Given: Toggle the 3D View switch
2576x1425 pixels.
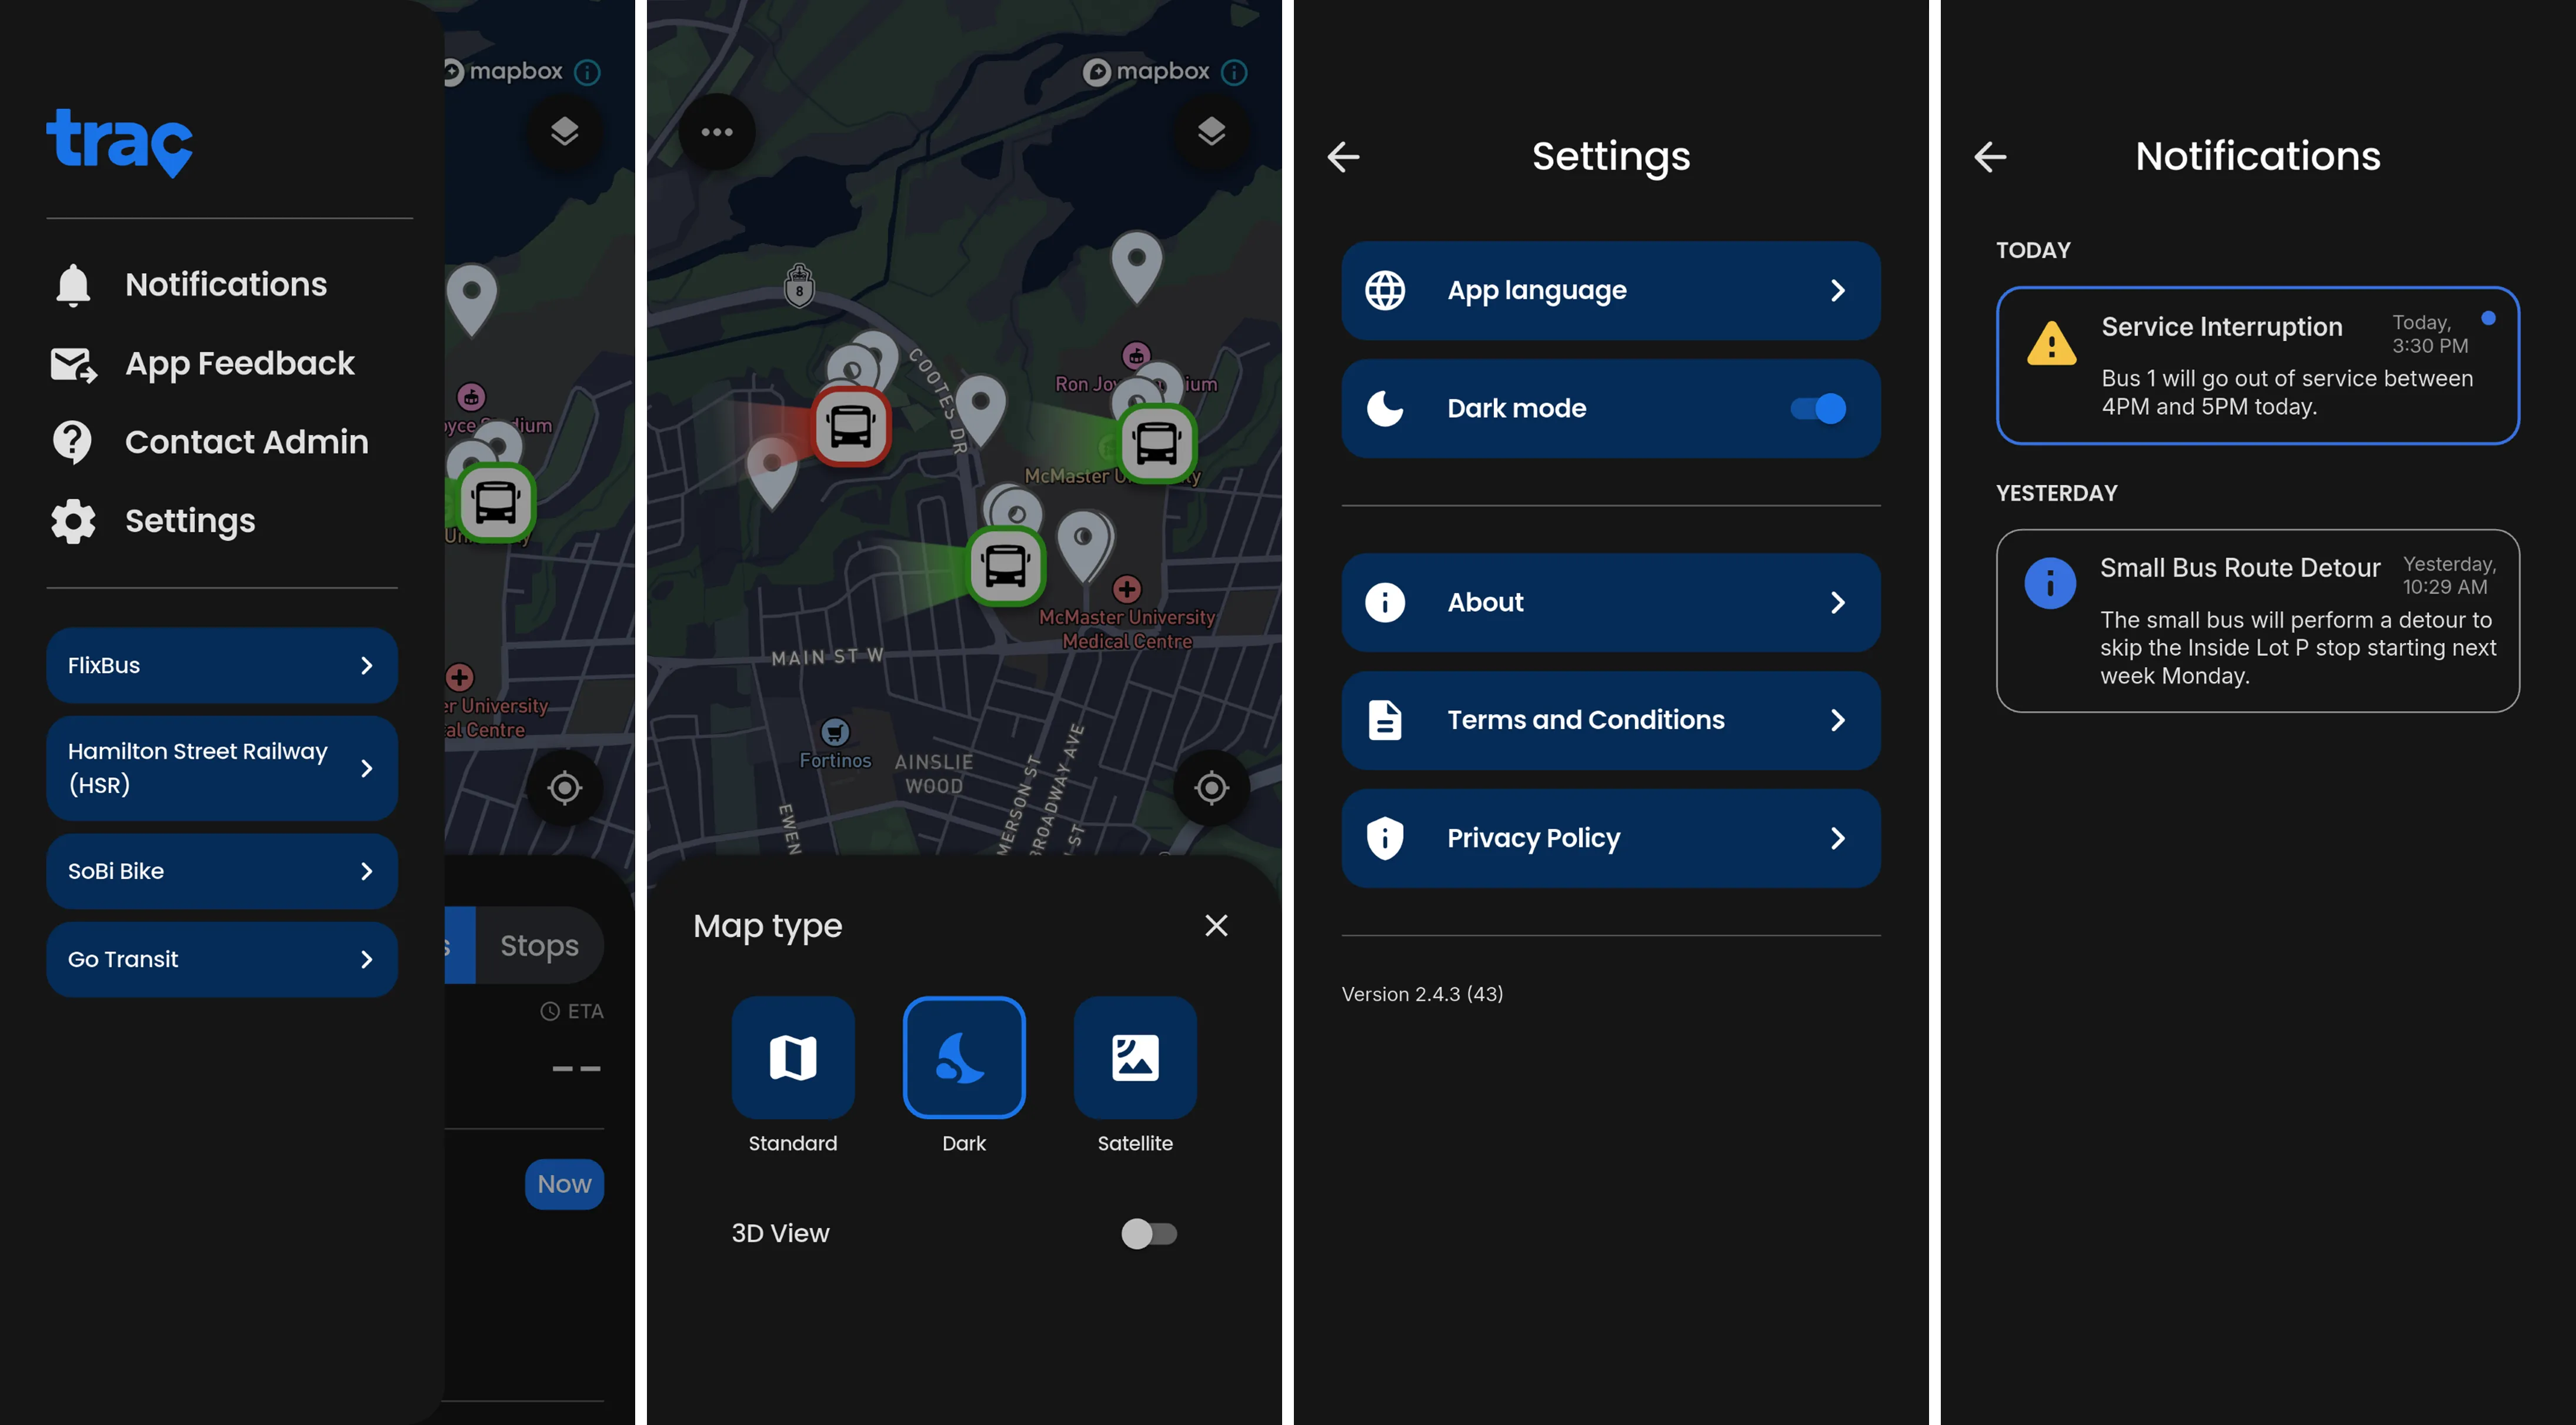Looking at the screenshot, I should (1149, 1234).
